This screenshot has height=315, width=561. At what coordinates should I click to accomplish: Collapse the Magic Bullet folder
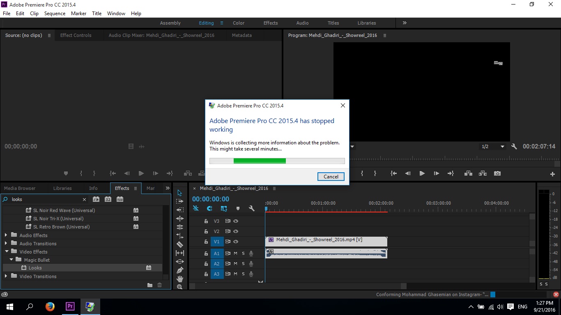[11, 260]
